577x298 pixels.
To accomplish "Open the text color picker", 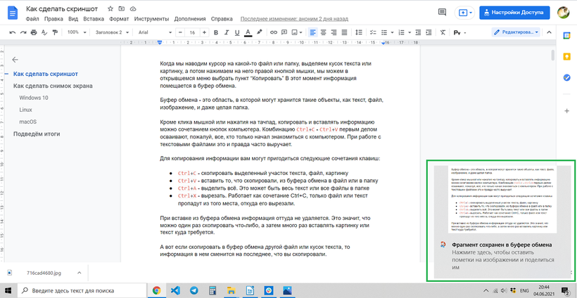I will pos(247,32).
